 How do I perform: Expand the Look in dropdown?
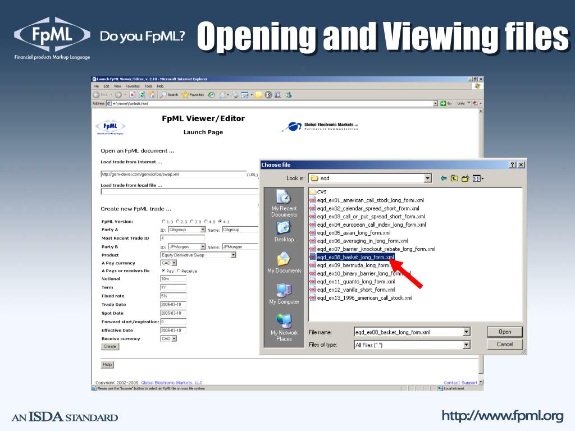click(x=427, y=178)
